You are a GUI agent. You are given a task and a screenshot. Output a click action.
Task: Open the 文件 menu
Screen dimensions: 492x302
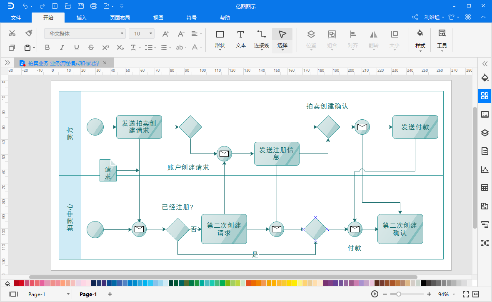[16, 18]
